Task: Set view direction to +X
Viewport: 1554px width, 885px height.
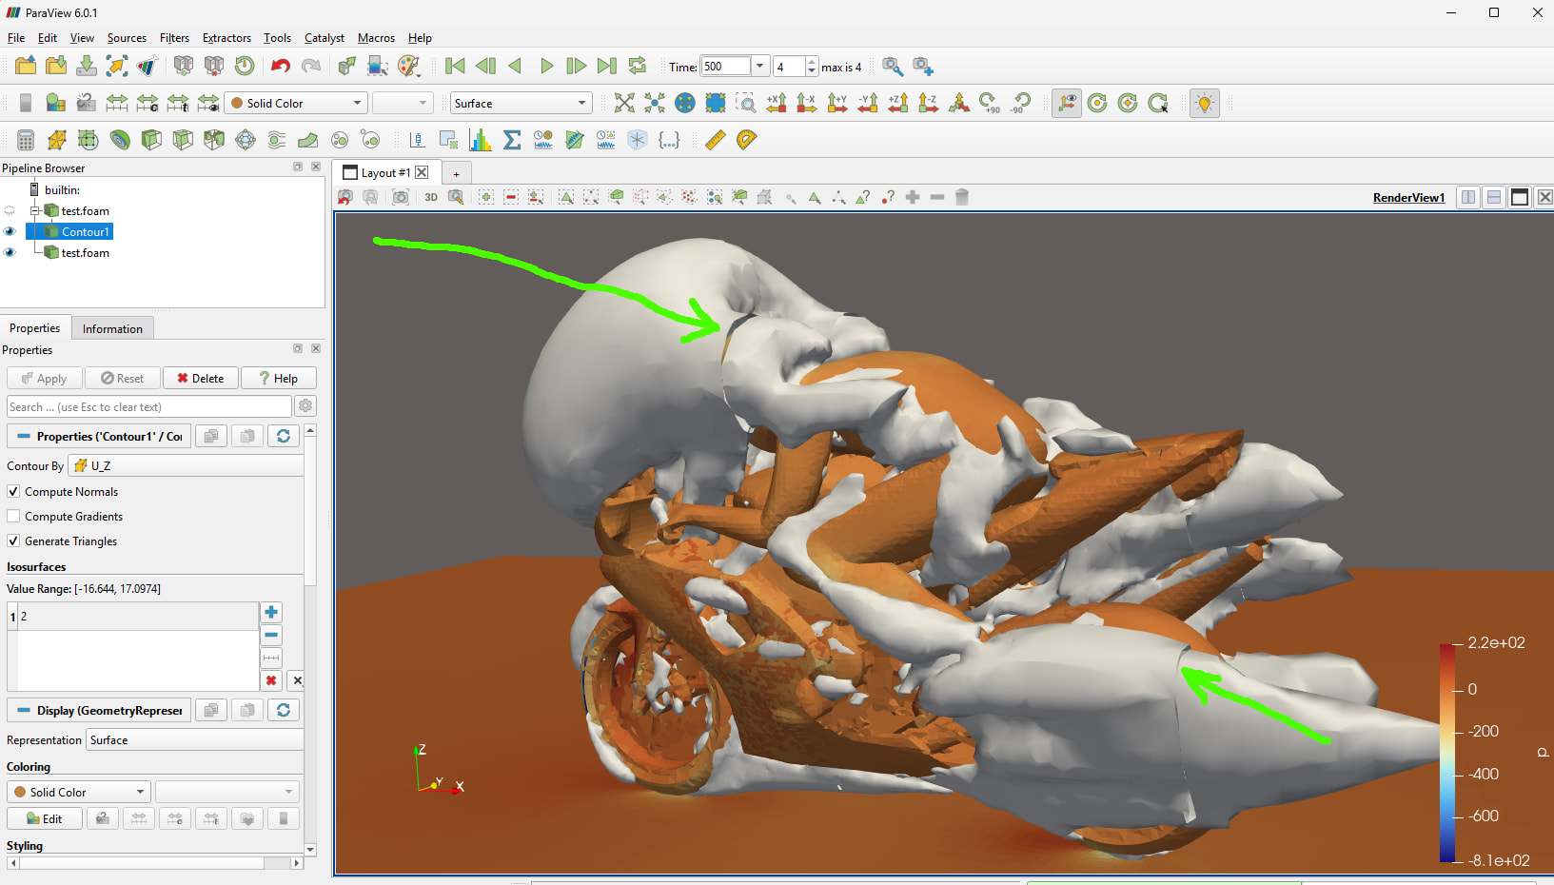Action: click(777, 103)
